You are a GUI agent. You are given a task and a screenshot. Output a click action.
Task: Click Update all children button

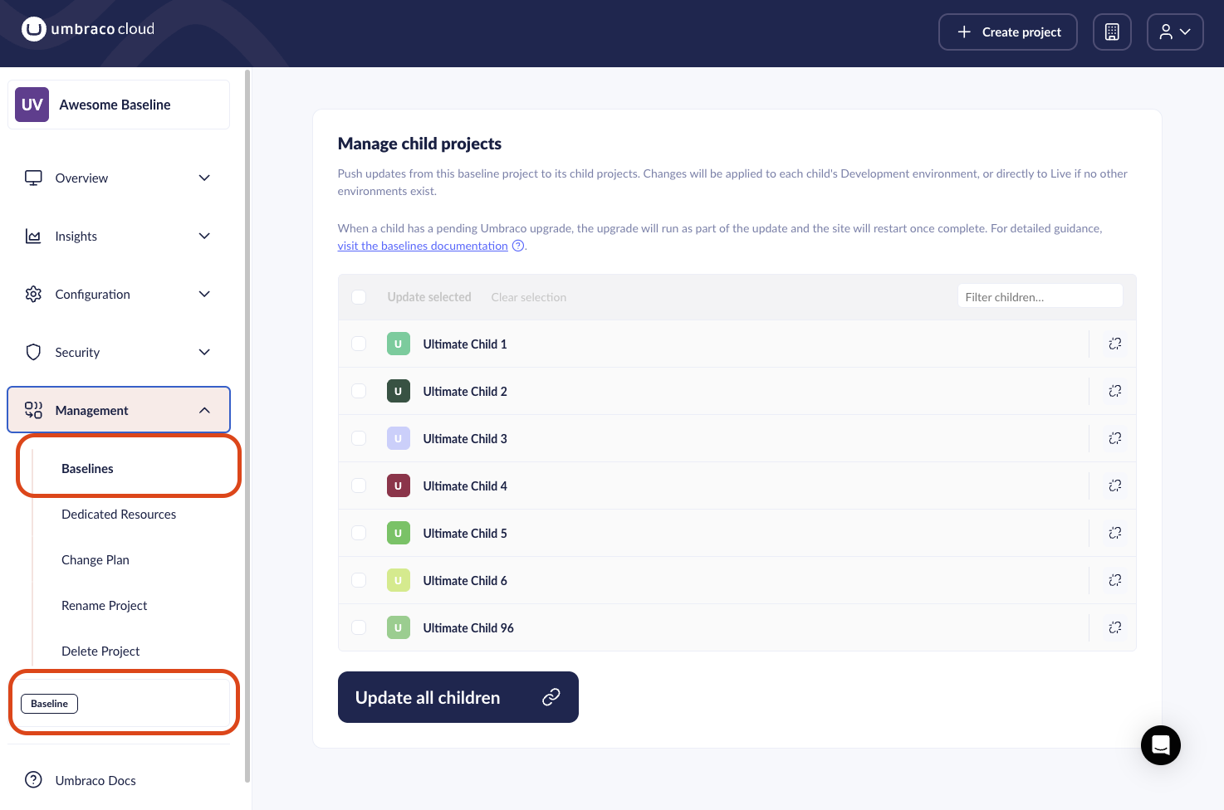coord(458,697)
